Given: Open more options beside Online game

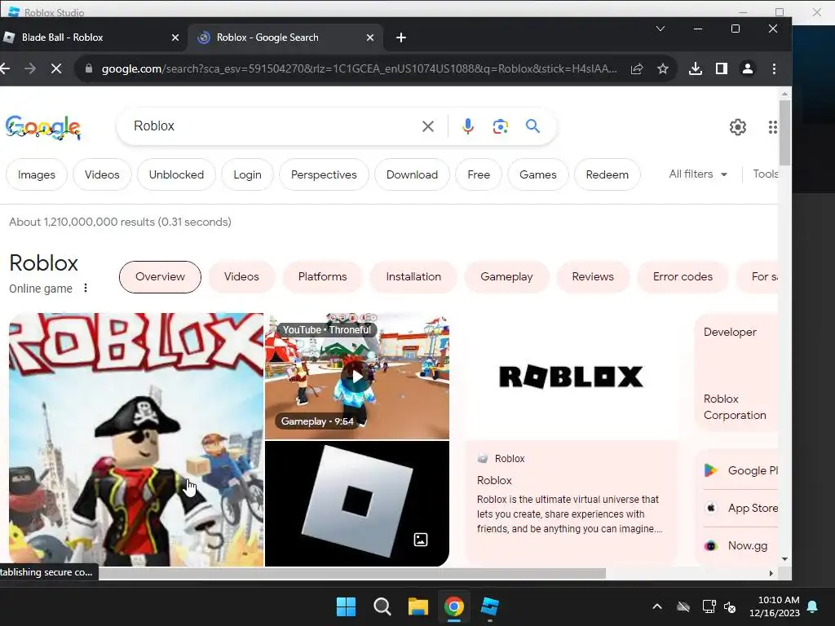Looking at the screenshot, I should [x=85, y=288].
